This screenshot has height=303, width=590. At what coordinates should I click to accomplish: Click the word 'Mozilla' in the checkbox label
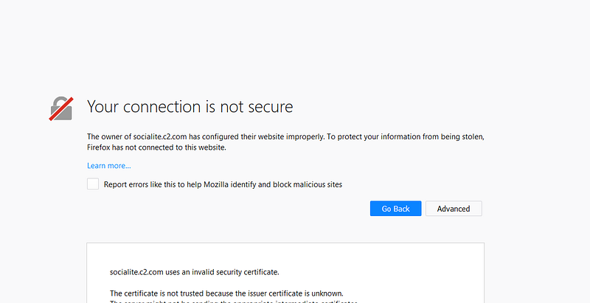tap(216, 184)
